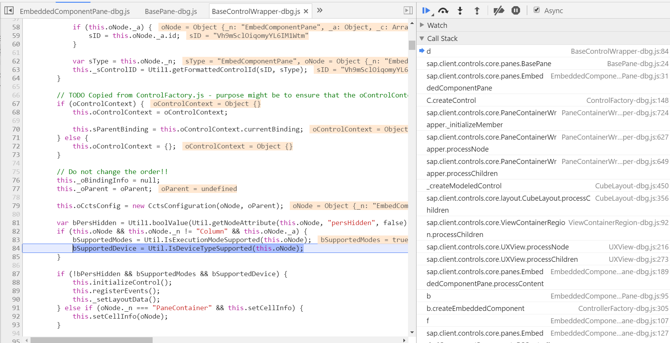Click 'this._setLayoutData();' code line
Image resolution: width=670 pixels, height=343 pixels.
pyautogui.click(x=116, y=299)
